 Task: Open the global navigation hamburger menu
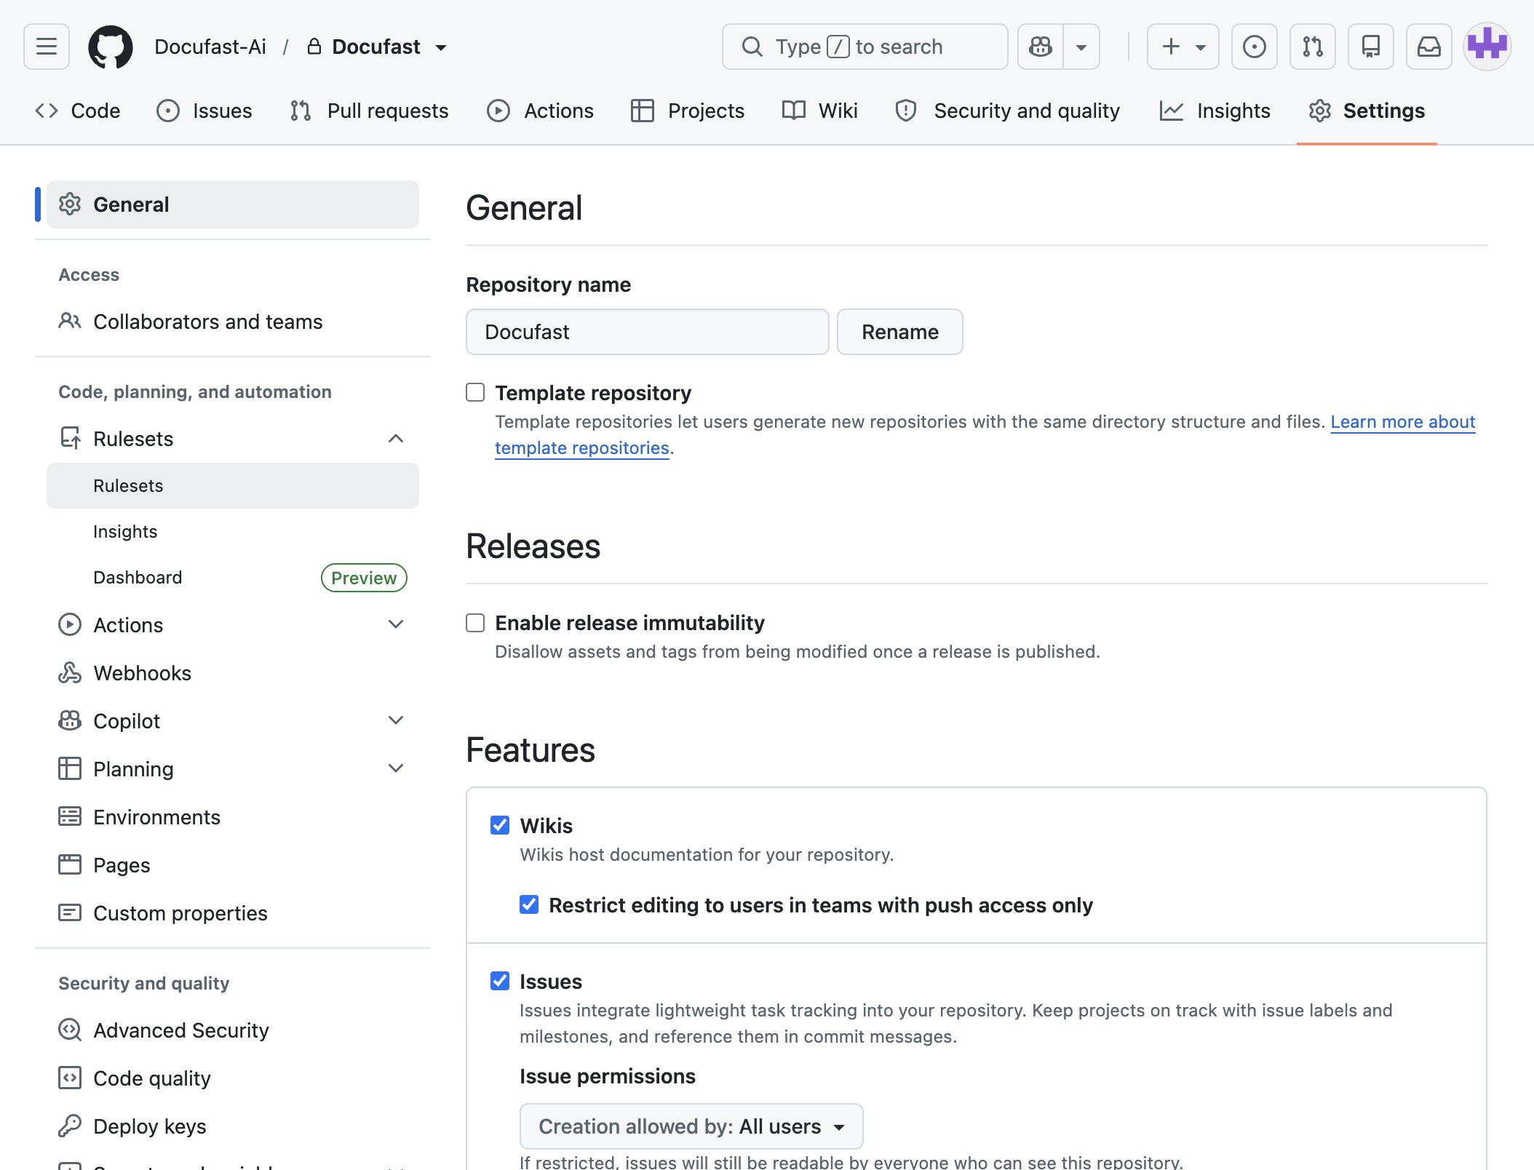[x=47, y=47]
